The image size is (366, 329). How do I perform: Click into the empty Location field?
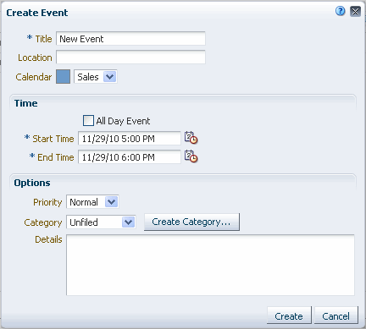click(130, 58)
